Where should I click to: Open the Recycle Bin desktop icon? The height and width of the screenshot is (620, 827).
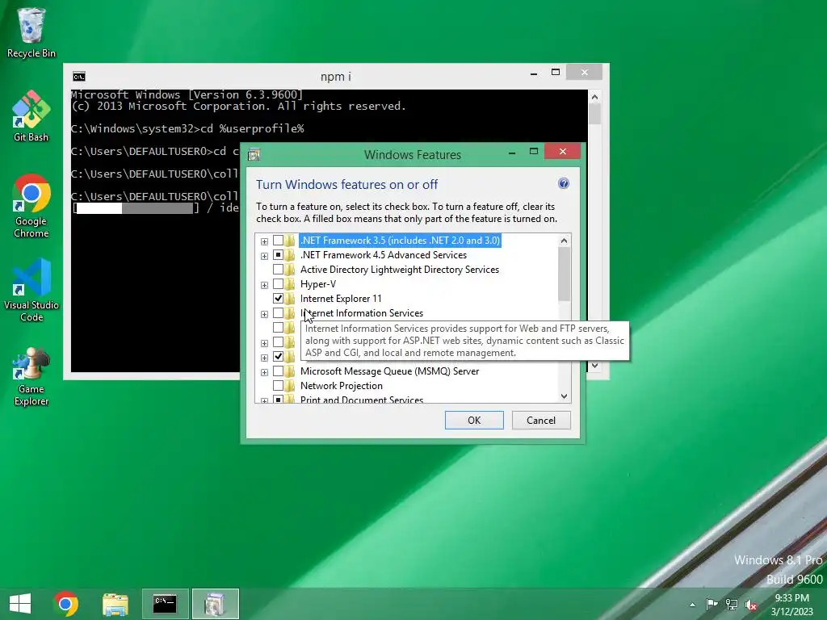click(31, 32)
